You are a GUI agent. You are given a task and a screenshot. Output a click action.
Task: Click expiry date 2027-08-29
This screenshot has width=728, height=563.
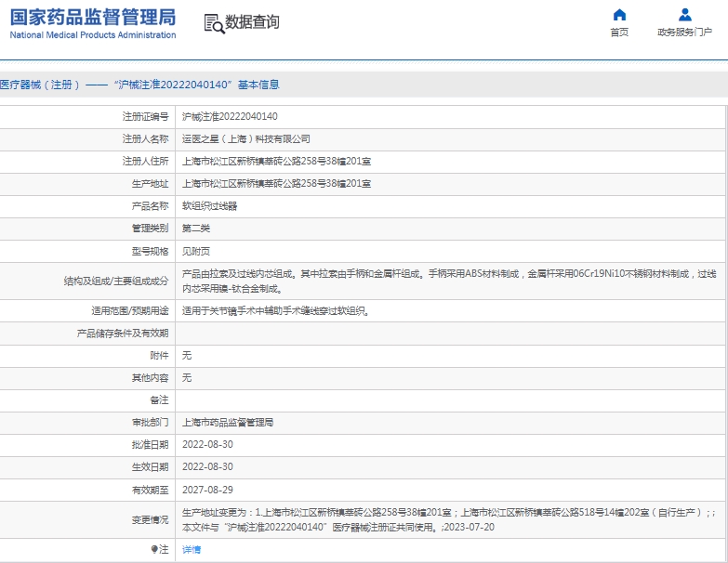(x=207, y=490)
